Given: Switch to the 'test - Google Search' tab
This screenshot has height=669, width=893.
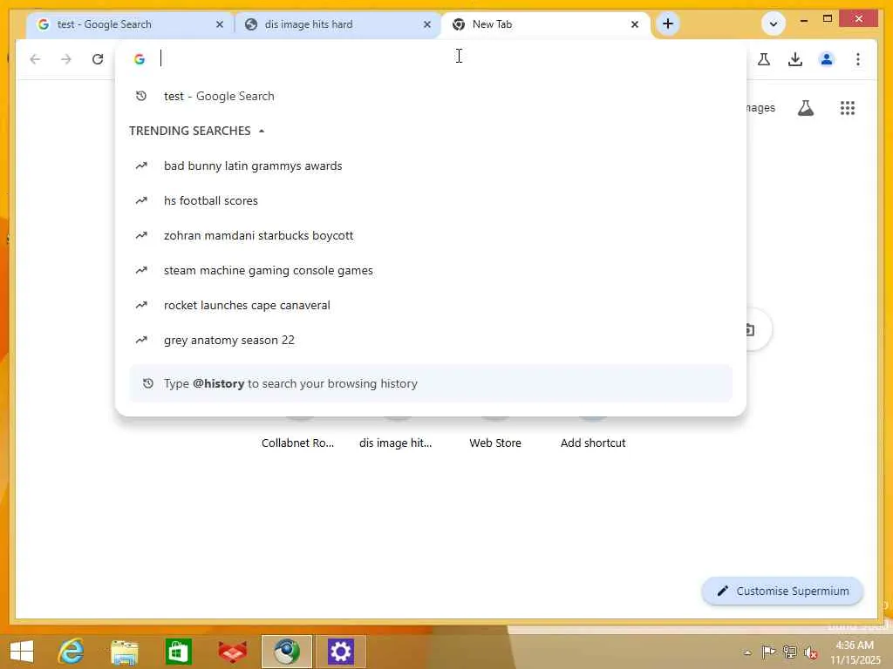Looking at the screenshot, I should (x=130, y=24).
